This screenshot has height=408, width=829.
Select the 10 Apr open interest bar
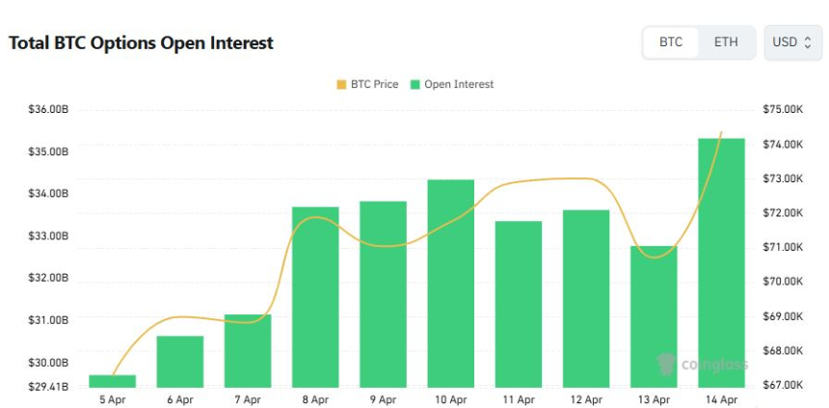(x=451, y=284)
